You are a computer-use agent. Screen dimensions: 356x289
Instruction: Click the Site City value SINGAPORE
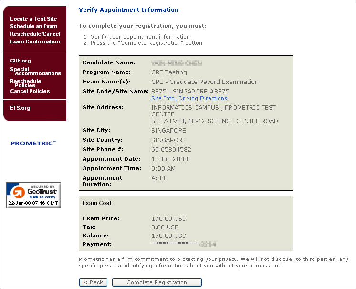168,131
